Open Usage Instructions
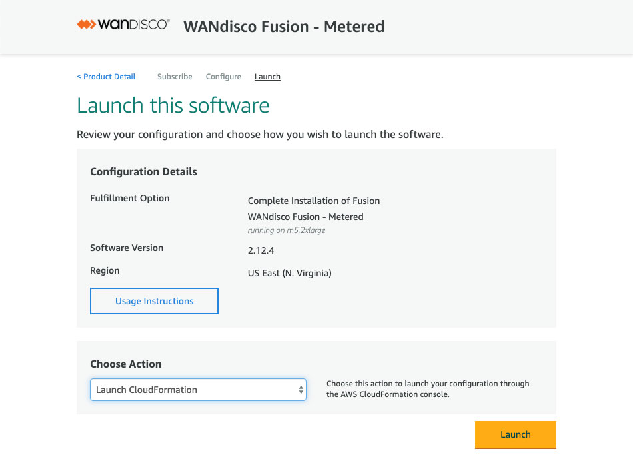Viewport: 633px width, 457px height. coord(154,301)
